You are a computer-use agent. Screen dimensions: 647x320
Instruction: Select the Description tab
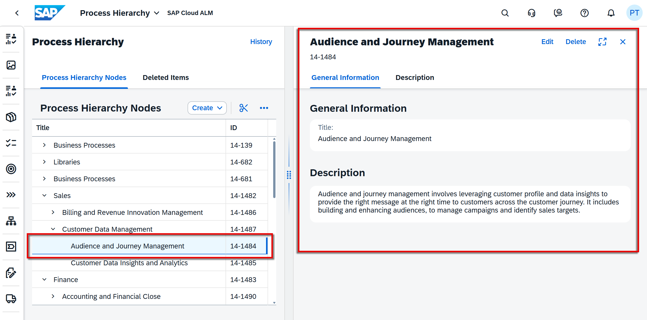pyautogui.click(x=415, y=78)
